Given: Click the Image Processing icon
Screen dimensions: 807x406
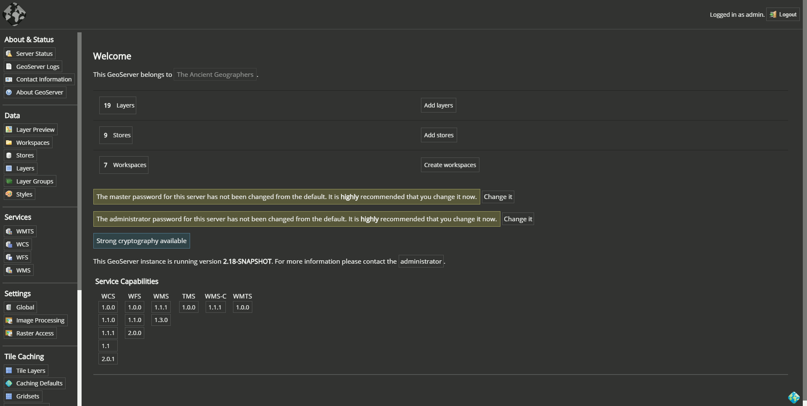Looking at the screenshot, I should (x=9, y=320).
